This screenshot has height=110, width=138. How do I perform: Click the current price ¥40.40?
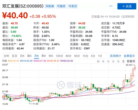click(15, 15)
